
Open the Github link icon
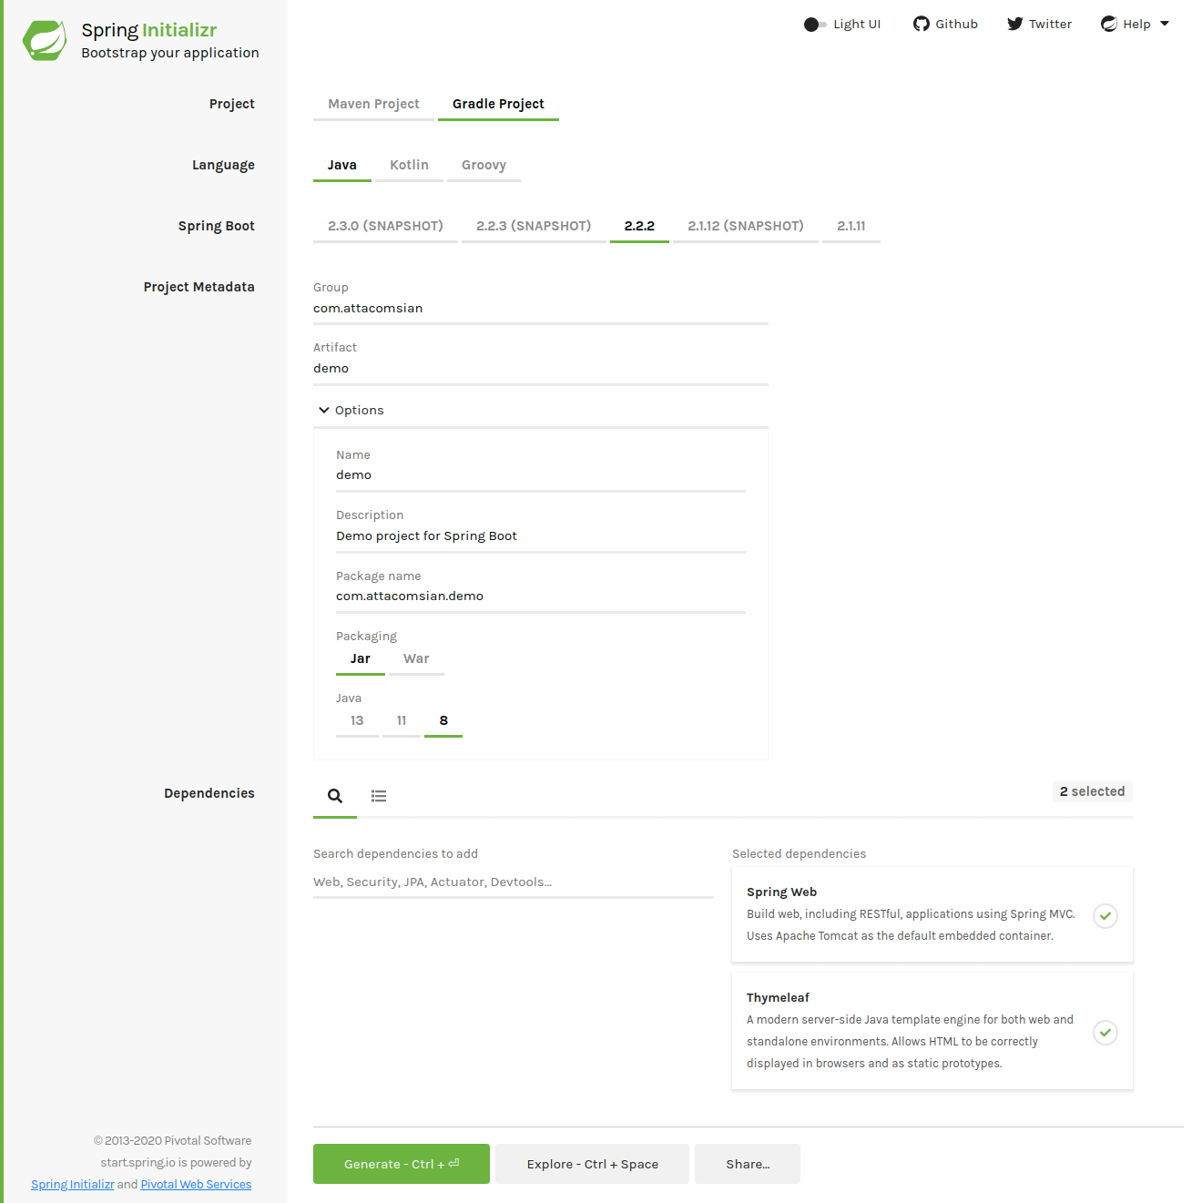tap(922, 24)
